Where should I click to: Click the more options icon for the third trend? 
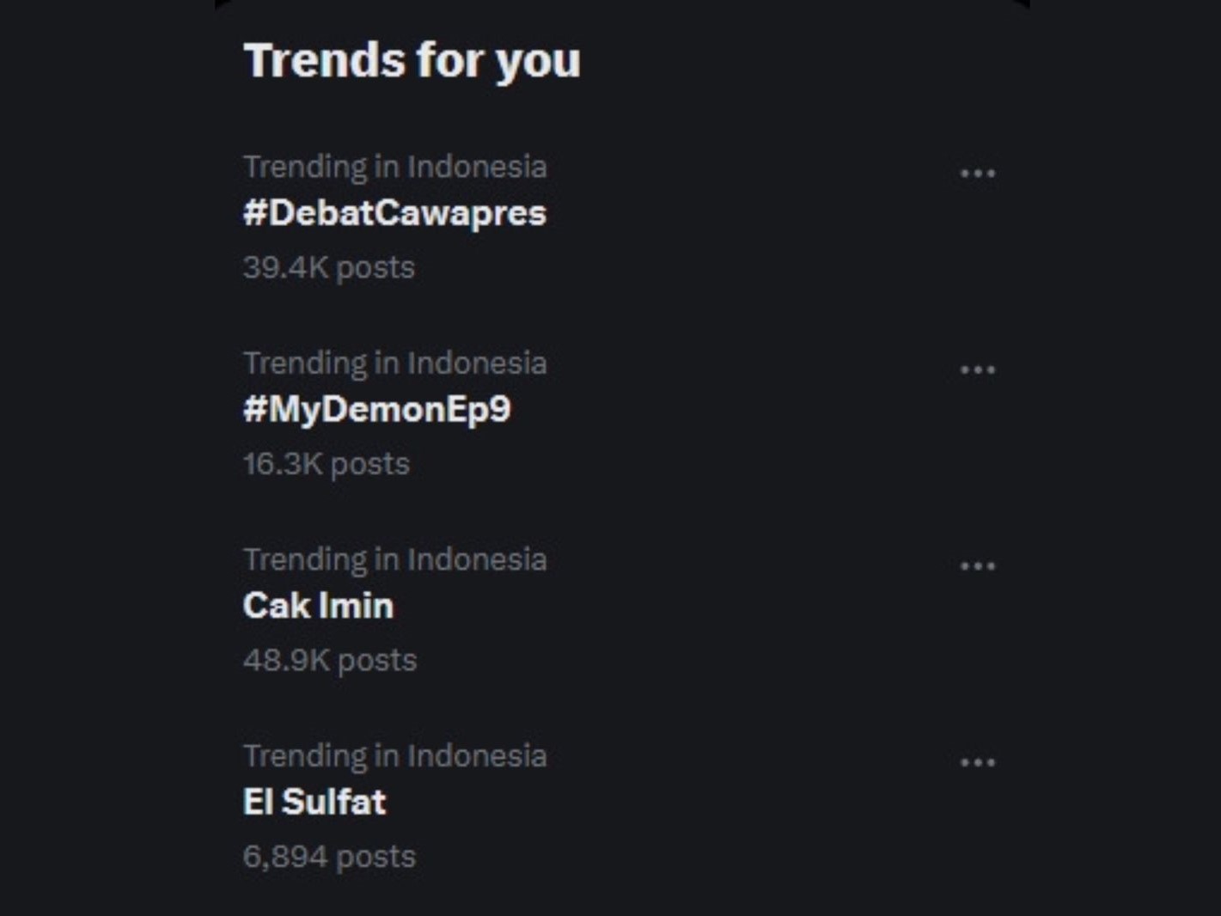coord(978,564)
